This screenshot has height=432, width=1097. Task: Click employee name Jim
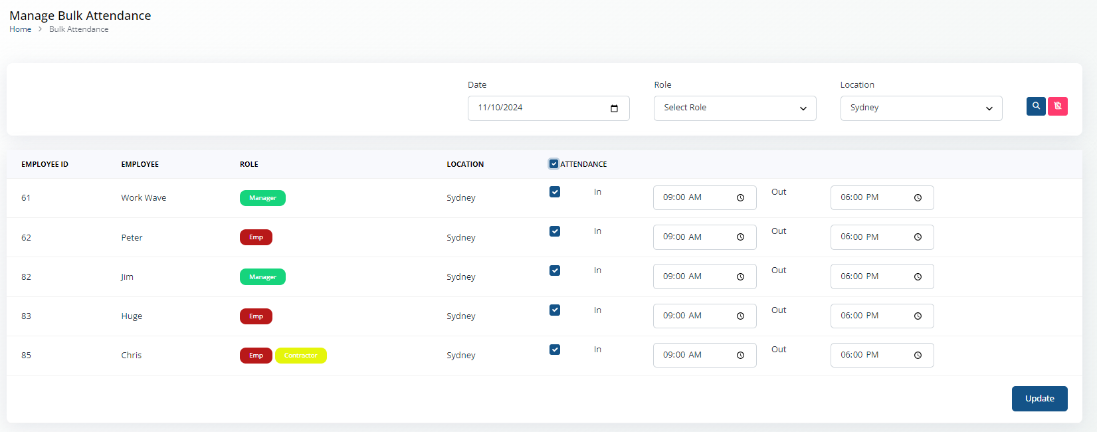click(x=127, y=277)
